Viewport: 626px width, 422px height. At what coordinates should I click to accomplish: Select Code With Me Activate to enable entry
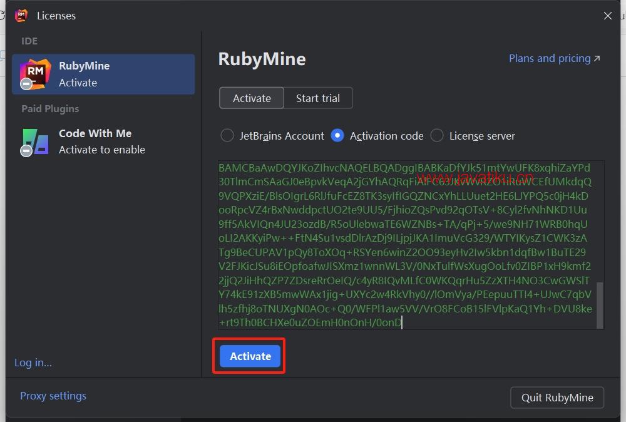point(103,142)
